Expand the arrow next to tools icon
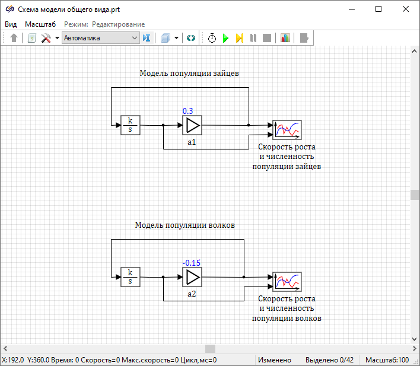Screen dimensions: 420x366 pos(57,38)
